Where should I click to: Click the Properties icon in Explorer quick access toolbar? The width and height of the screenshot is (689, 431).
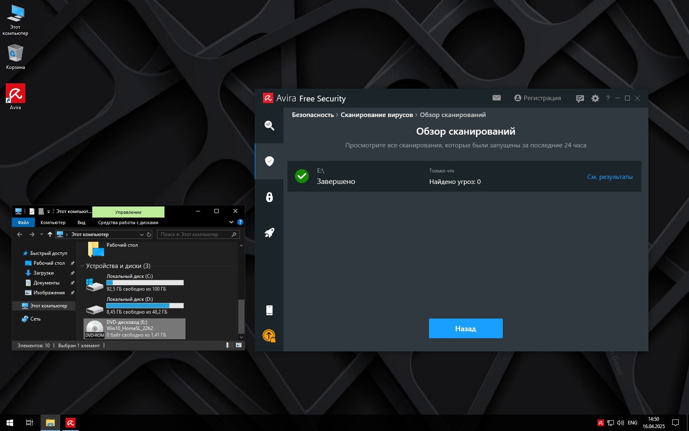click(32, 211)
